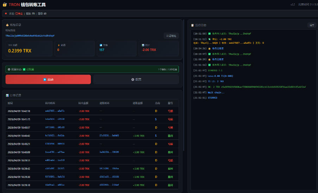Click green checkmark on the 20:51:50 log entry
The image size is (318, 193).
[x=209, y=34]
